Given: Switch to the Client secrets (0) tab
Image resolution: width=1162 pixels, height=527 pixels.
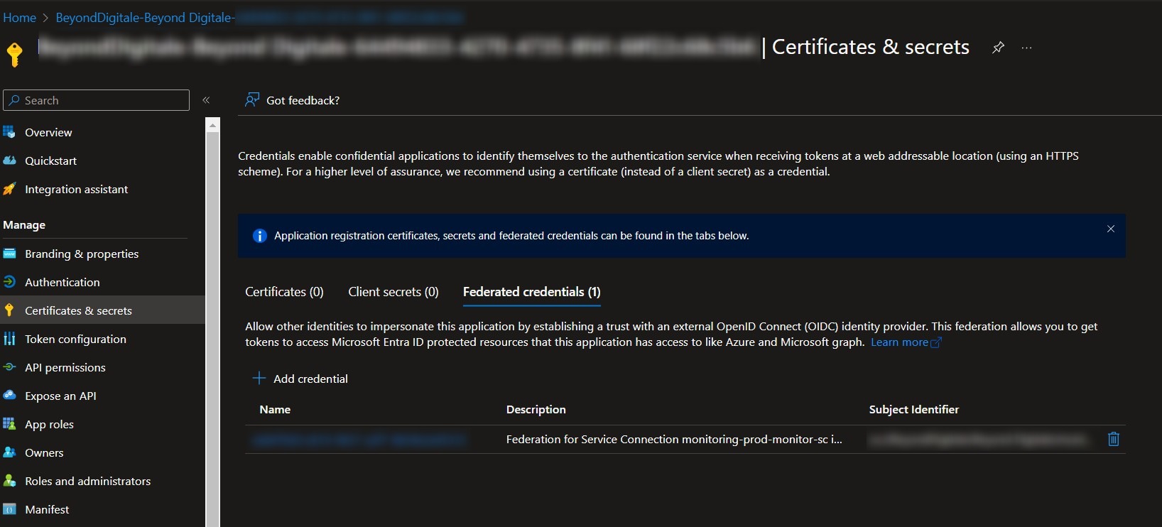Looking at the screenshot, I should coord(393,292).
